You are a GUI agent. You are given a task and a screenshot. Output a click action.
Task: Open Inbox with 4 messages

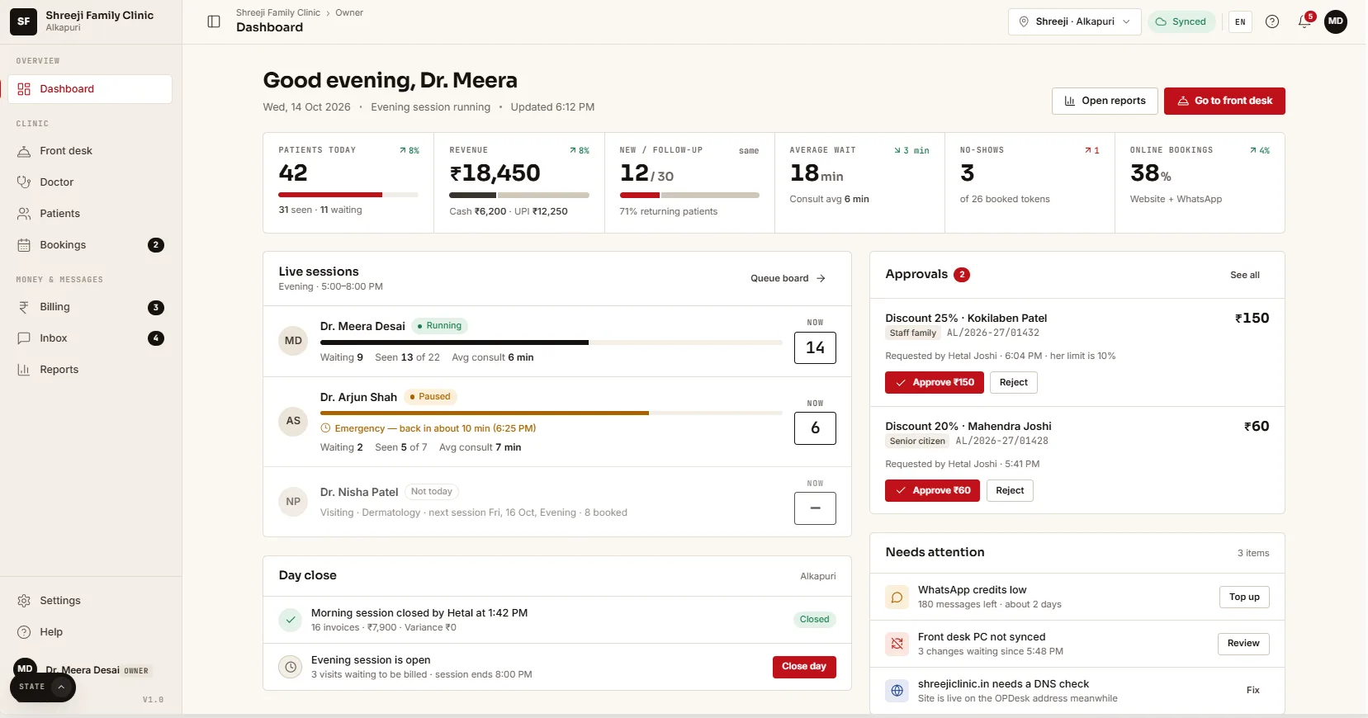point(90,338)
